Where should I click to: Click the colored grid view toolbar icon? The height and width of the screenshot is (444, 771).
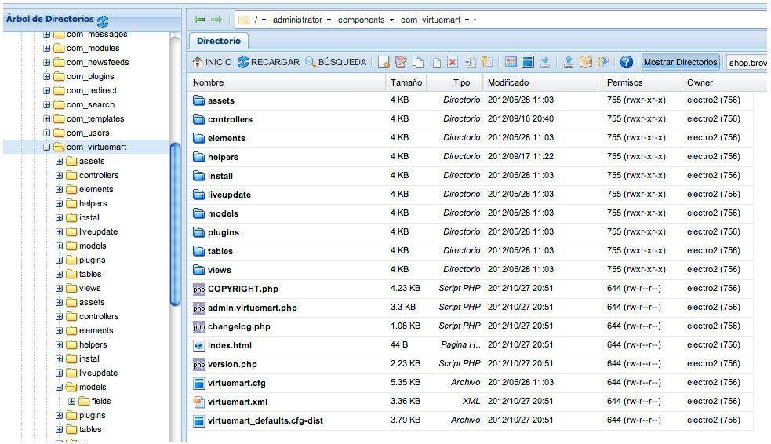pyautogui.click(x=511, y=62)
